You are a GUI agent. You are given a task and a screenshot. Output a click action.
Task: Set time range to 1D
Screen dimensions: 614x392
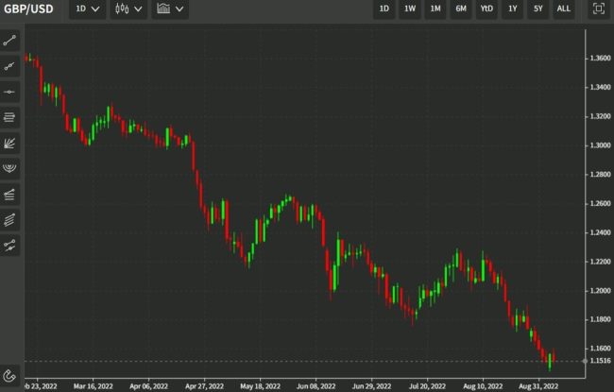point(384,9)
